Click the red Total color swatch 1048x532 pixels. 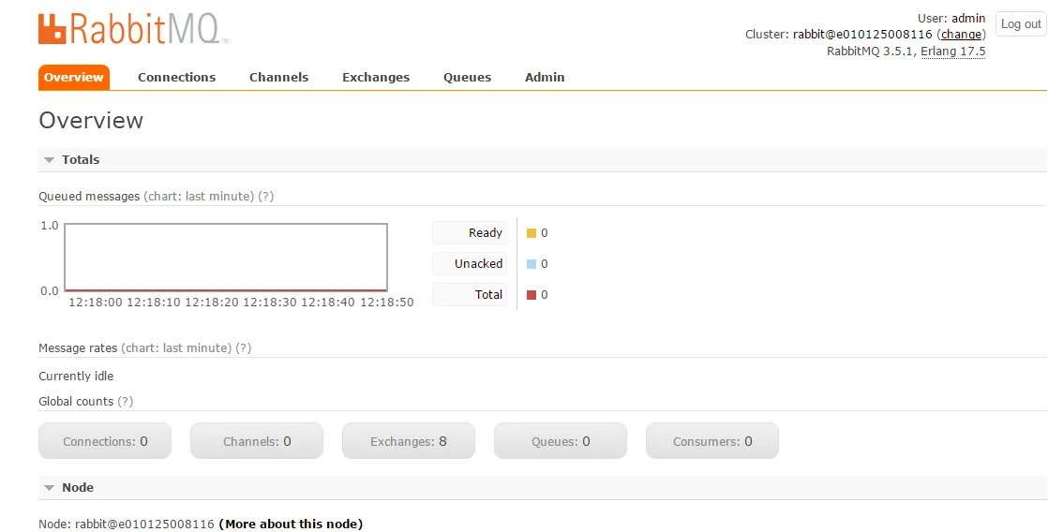(x=531, y=294)
